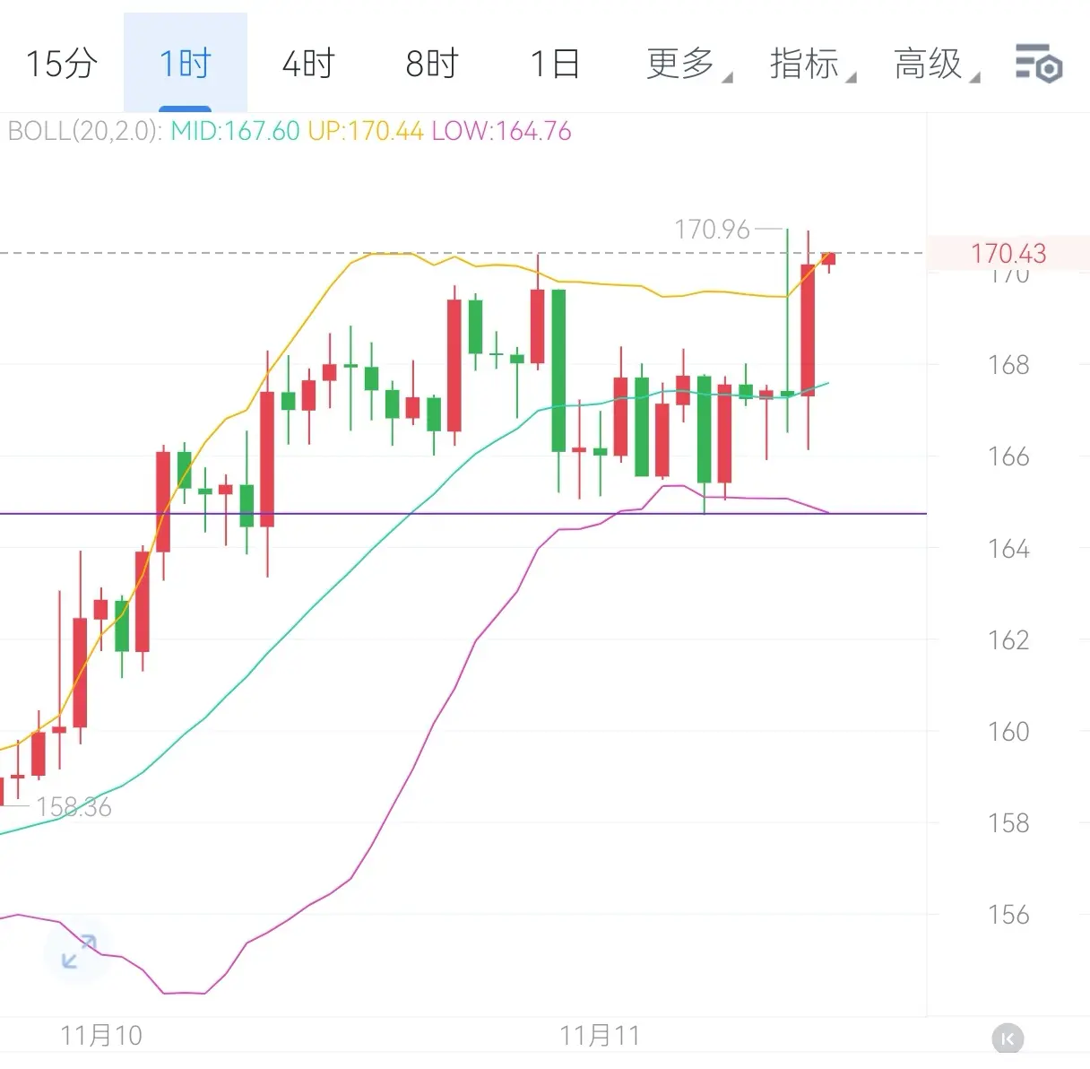The image size is (1090, 1069).
Task: Click the high marker 170.96
Action: click(x=712, y=230)
